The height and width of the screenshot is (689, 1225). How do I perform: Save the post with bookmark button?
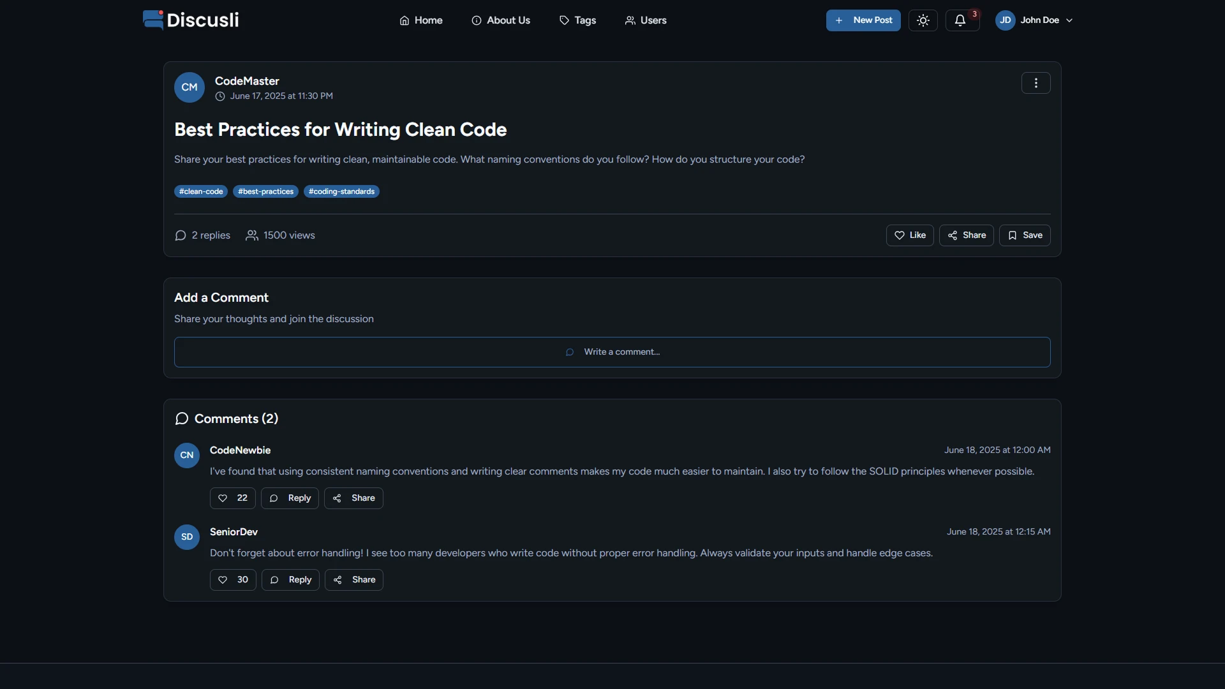(1025, 235)
